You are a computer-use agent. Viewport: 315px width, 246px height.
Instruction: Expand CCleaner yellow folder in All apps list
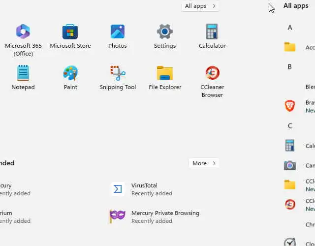click(x=290, y=184)
